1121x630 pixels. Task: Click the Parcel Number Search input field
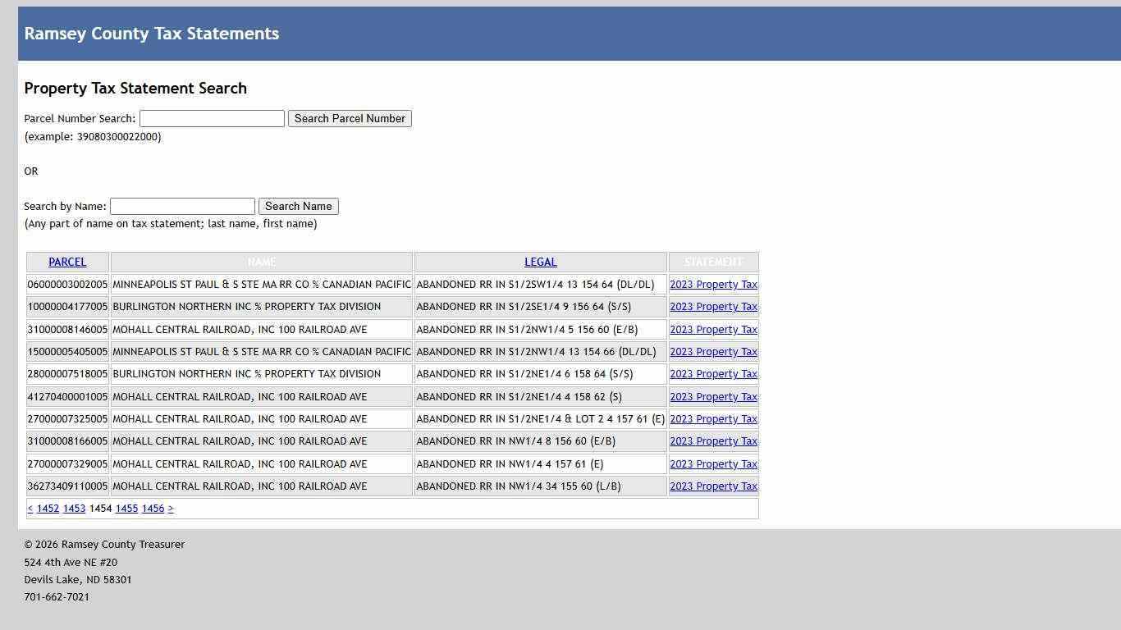[211, 118]
